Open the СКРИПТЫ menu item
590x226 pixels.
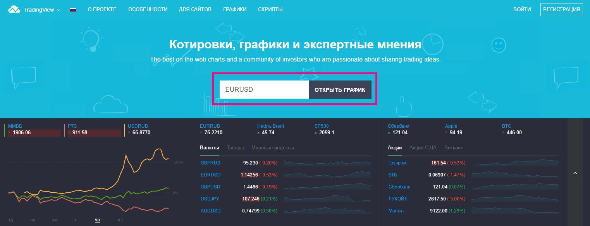point(270,9)
